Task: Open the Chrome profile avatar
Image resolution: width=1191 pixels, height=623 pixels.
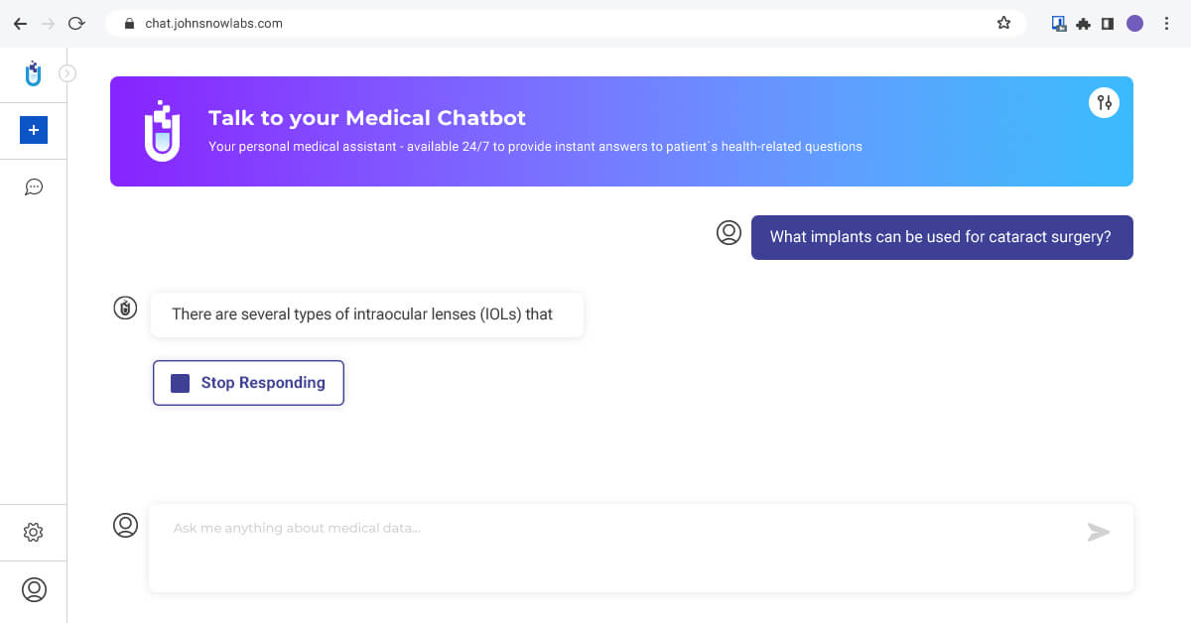Action: (1135, 23)
